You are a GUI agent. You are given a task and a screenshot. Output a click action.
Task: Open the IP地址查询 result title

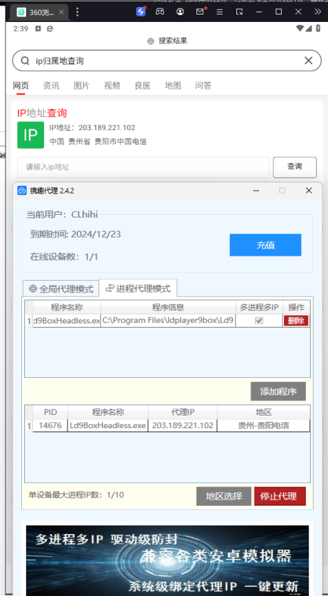[42, 113]
